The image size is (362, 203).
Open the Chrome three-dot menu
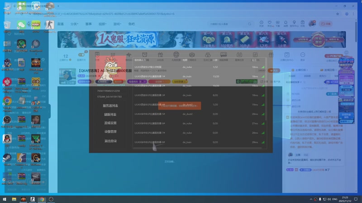(x=353, y=14)
